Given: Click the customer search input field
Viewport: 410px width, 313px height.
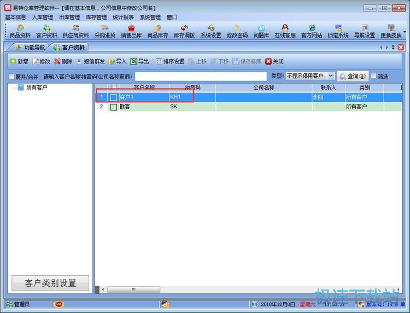Looking at the screenshot, I should (201, 76).
